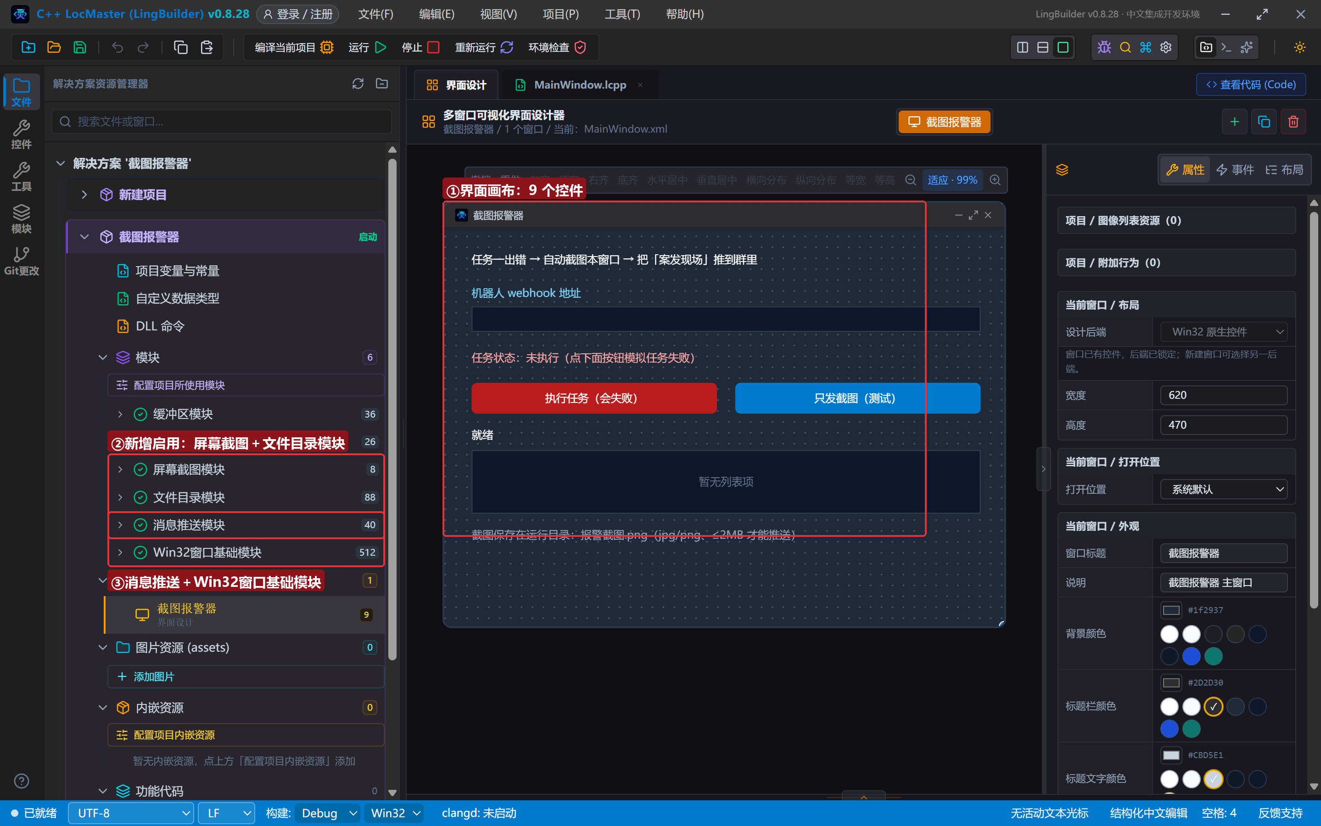
Task: Open the terminal prompt icon
Action: pos(1226,47)
